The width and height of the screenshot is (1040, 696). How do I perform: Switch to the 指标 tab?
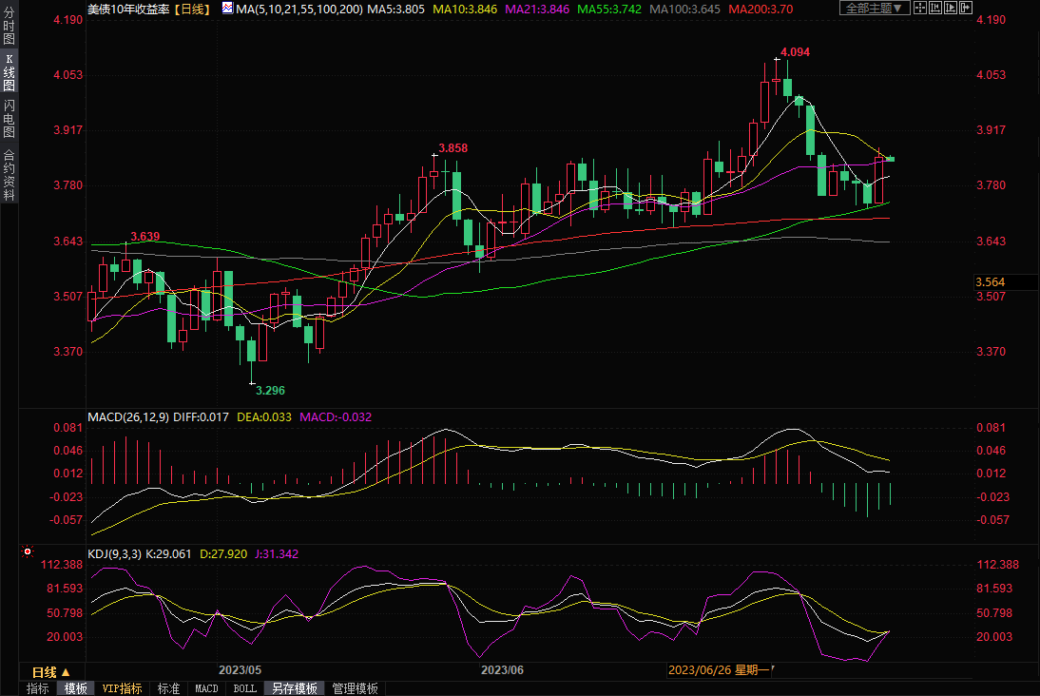38,688
